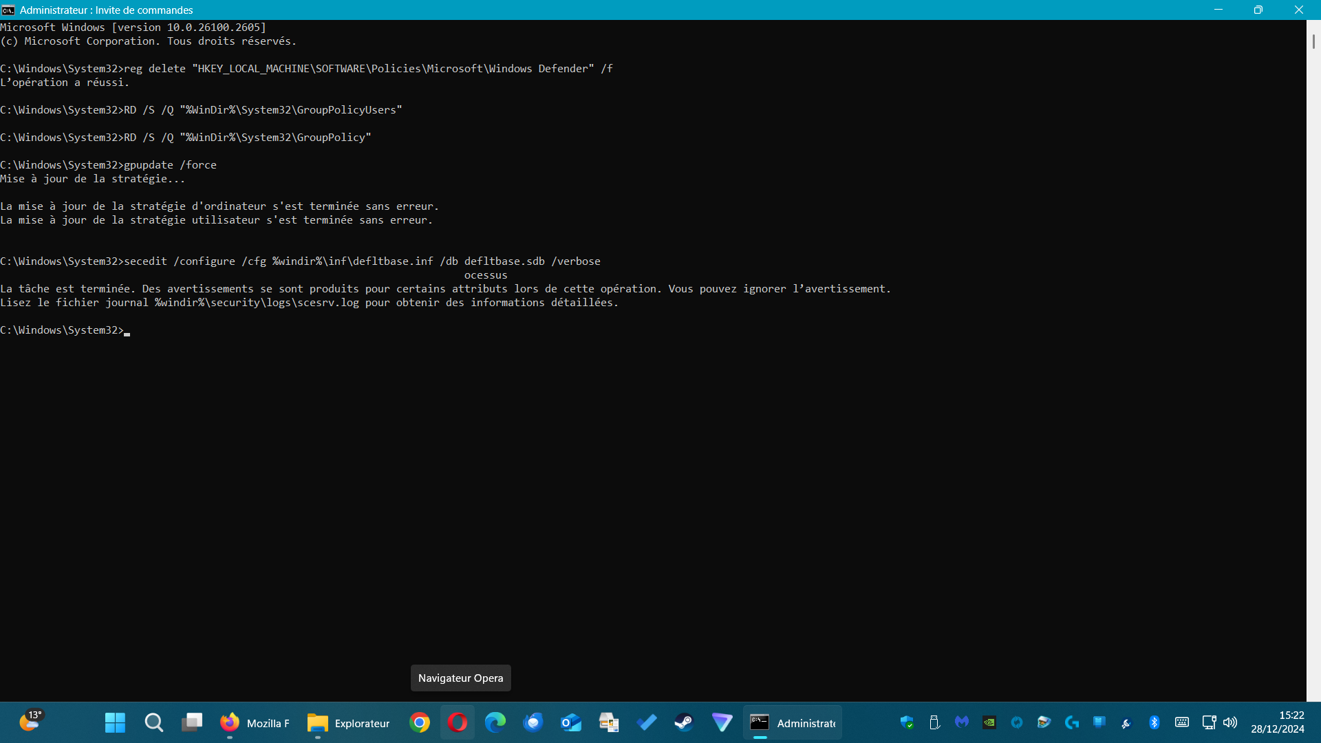Viewport: 1321px width, 743px height.
Task: Toggle the Bluetooth tray icon
Action: (1154, 722)
